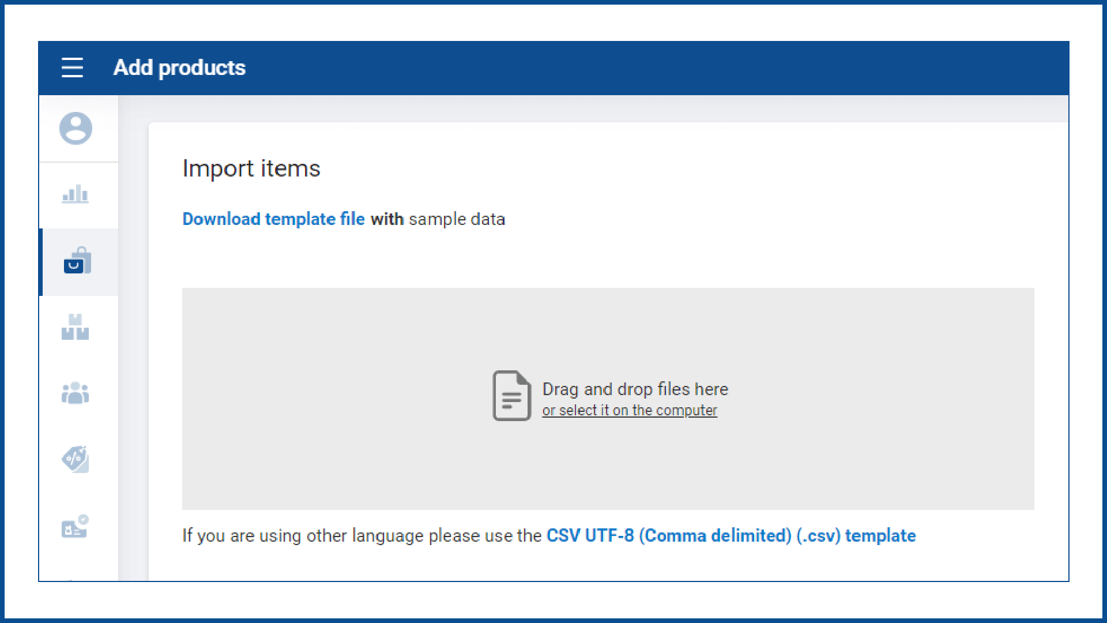Click the 'Drag and drop files here' text
This screenshot has width=1107, height=623.
coord(635,389)
